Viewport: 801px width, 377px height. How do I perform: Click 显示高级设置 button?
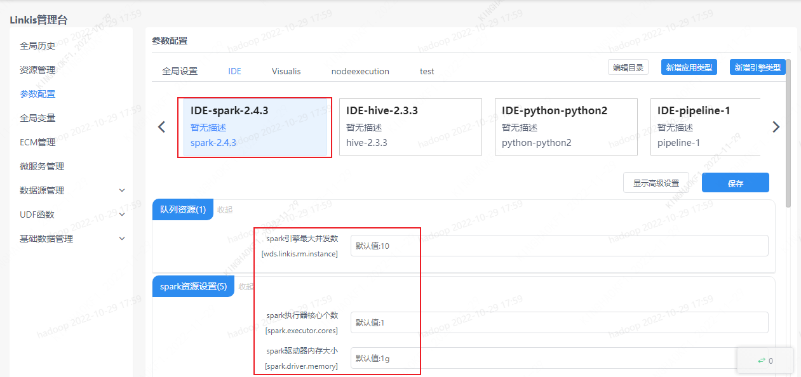pyautogui.click(x=656, y=183)
